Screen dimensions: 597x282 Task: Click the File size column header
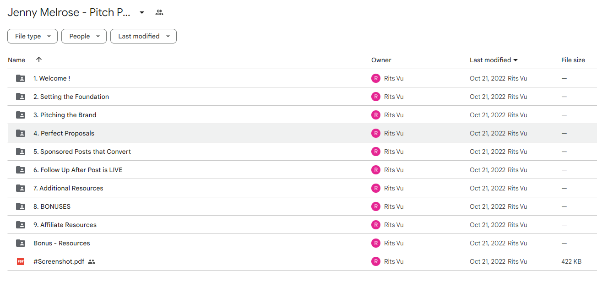tap(573, 60)
